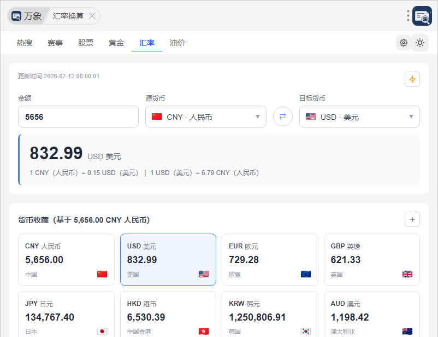Click the 货币收藏 section heading
Viewport: 438px width, 337px height.
tap(84, 220)
